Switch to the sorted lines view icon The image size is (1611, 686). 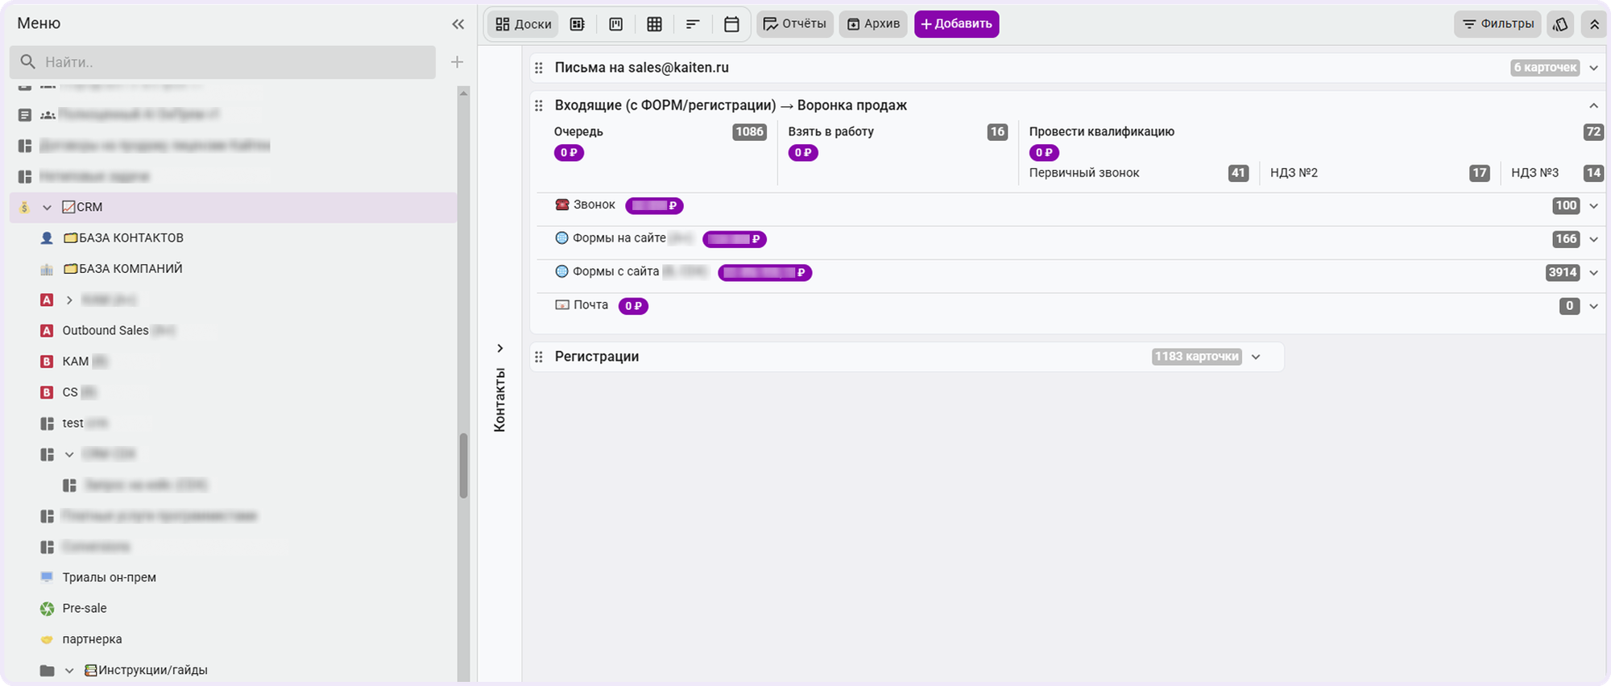tap(693, 24)
